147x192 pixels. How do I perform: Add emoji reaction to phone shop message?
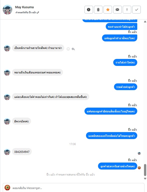tap(68, 49)
